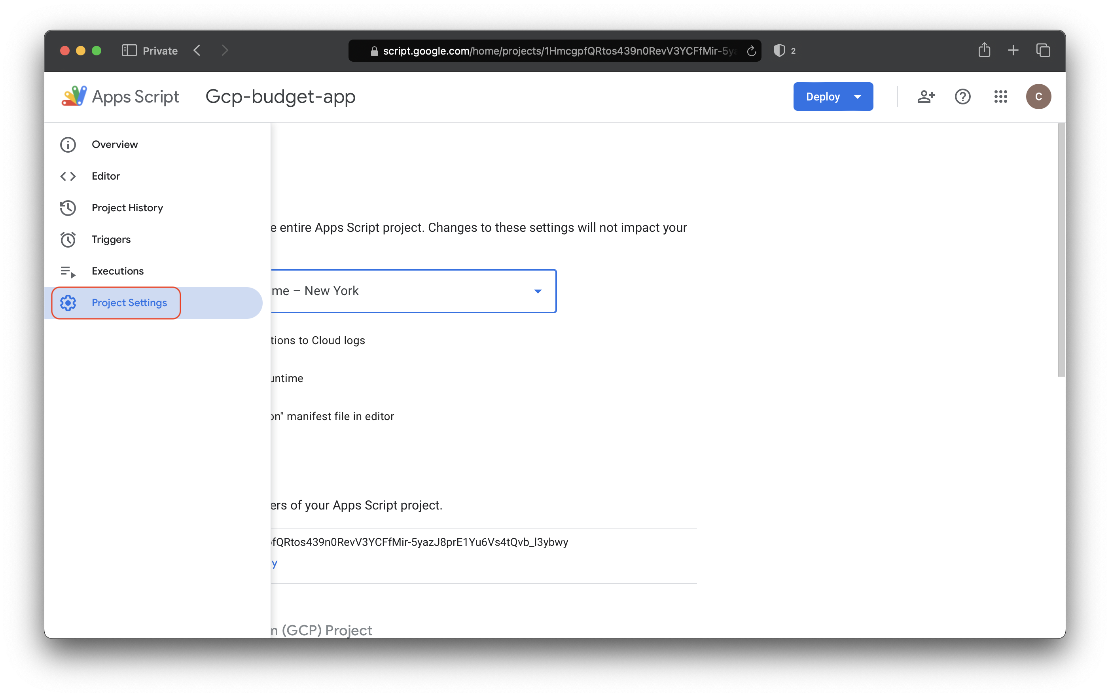Reload the page using refresh icon
Viewport: 1110px width, 697px height.
751,51
